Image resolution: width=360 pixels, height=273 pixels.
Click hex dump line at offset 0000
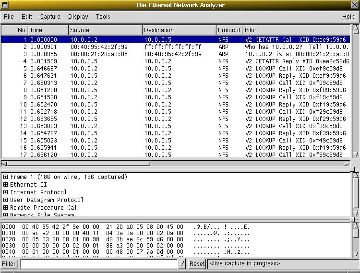(126, 227)
